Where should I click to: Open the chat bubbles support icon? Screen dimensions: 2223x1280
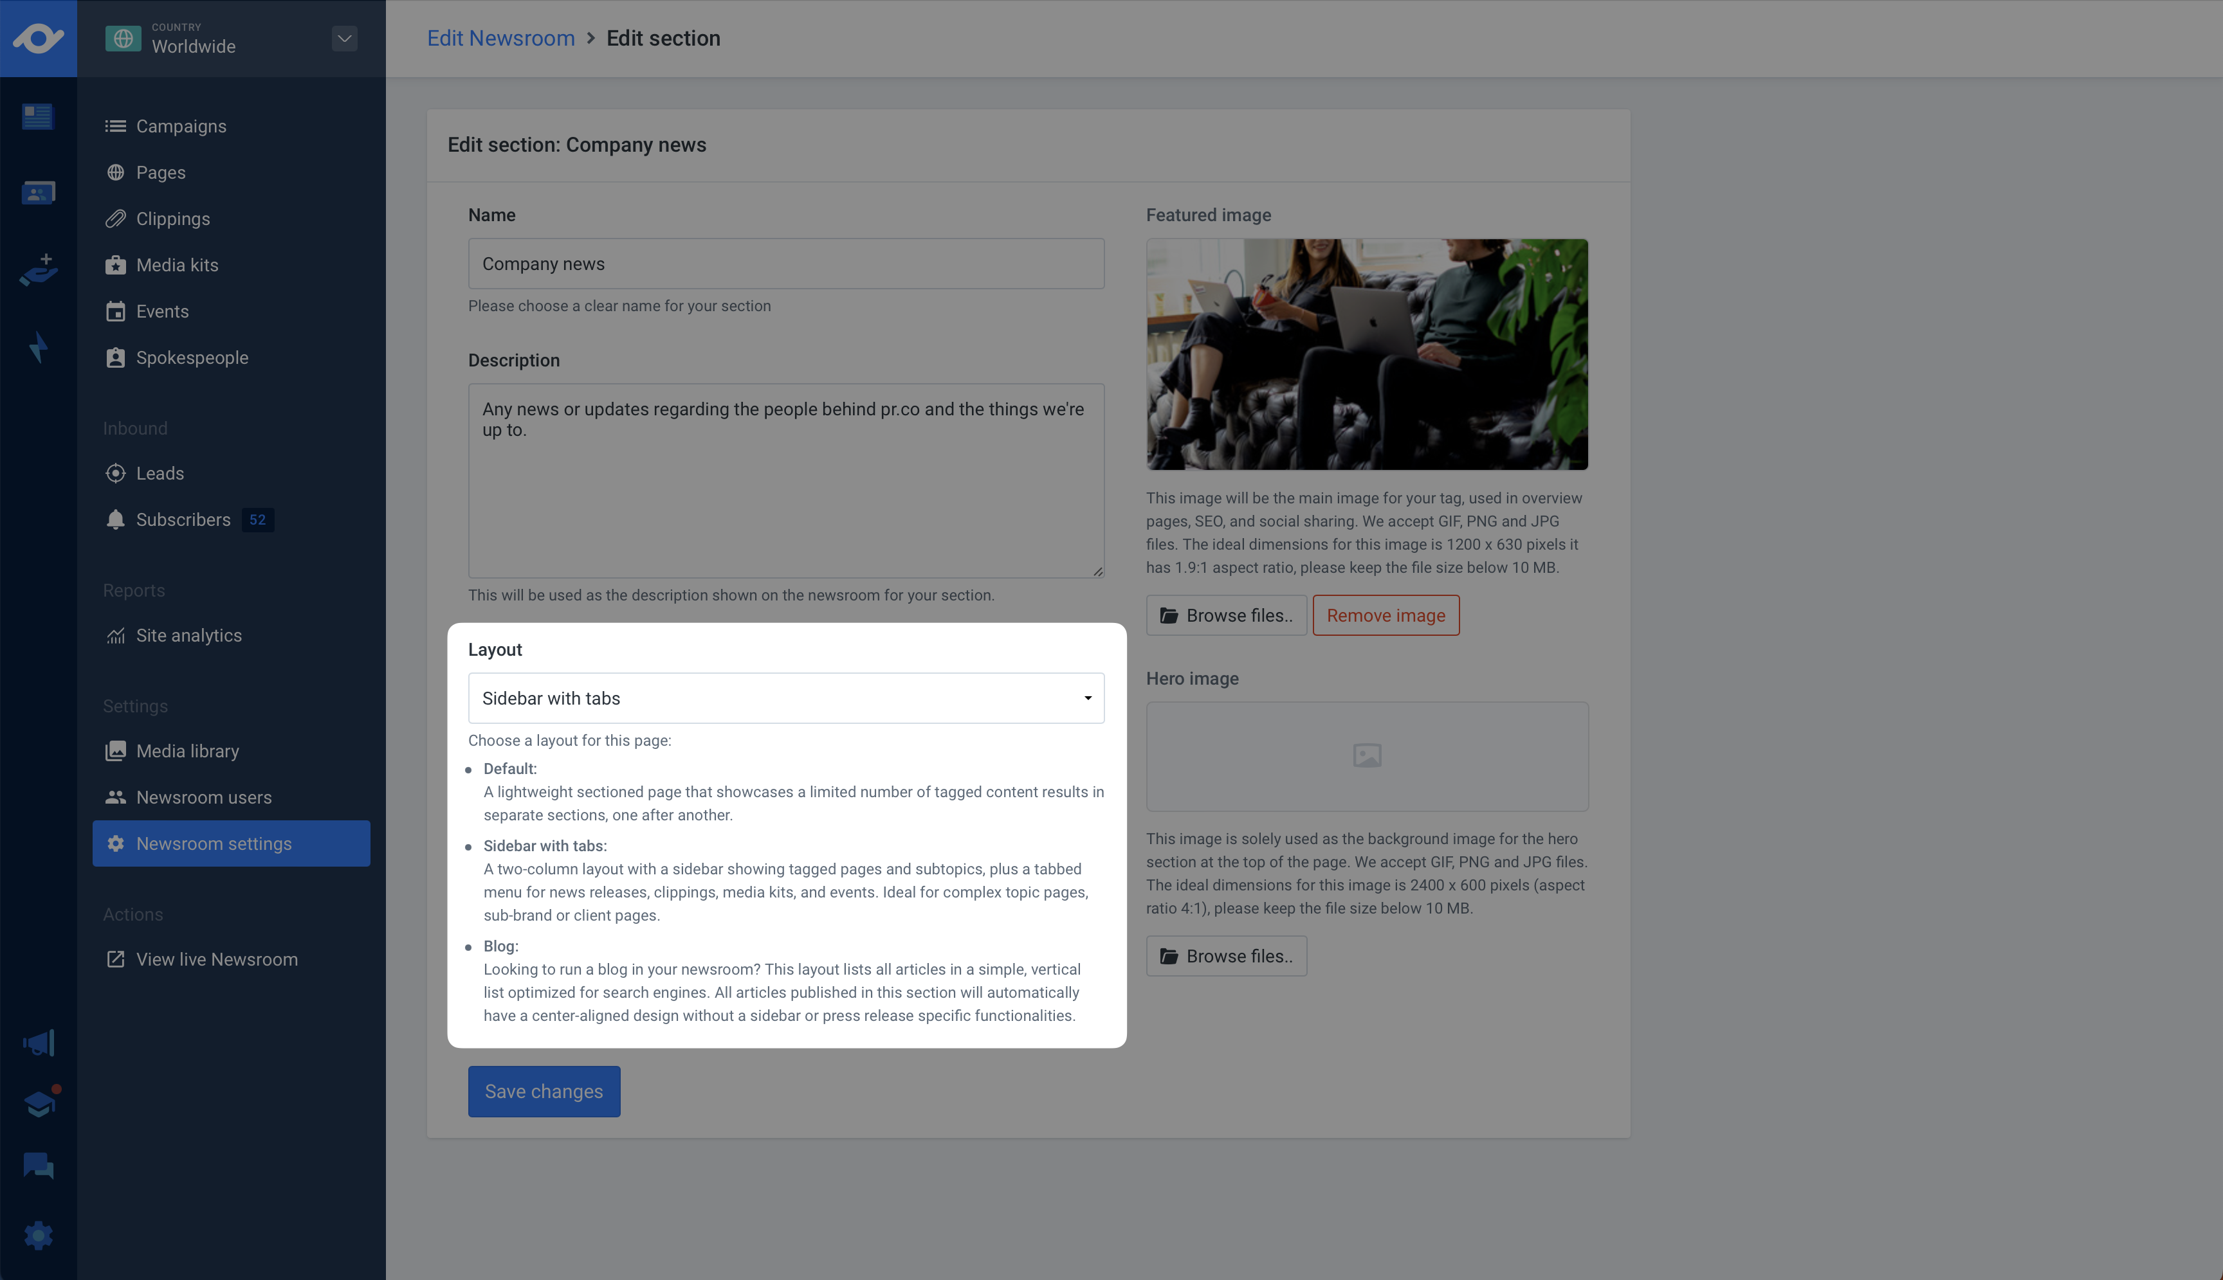[38, 1166]
